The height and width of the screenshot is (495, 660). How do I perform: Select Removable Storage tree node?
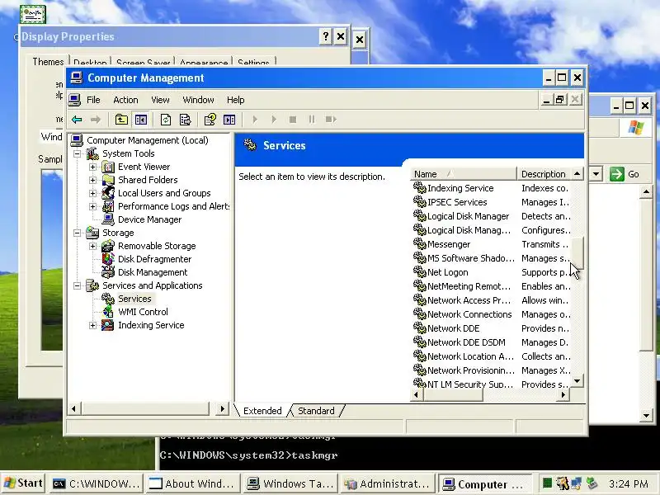157,246
